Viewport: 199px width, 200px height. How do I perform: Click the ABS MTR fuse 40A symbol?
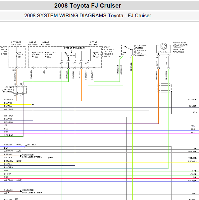[33, 55]
